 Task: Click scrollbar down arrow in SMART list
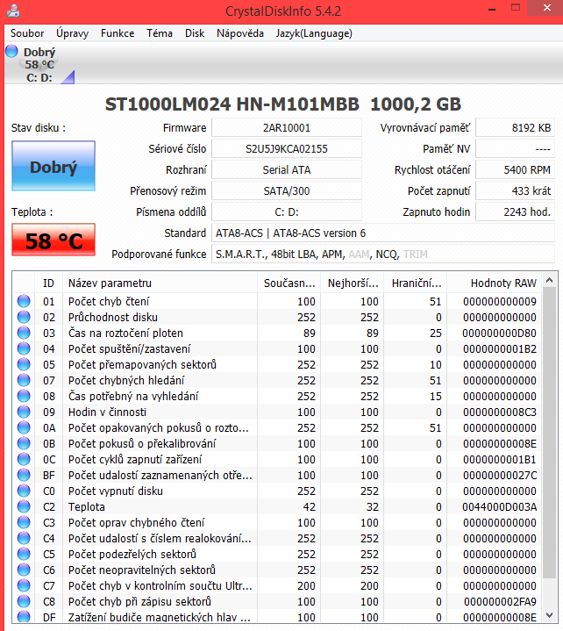click(x=550, y=614)
